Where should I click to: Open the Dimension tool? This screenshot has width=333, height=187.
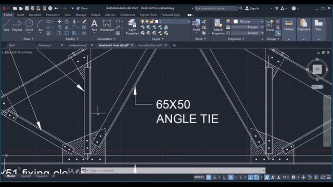(x=107, y=25)
